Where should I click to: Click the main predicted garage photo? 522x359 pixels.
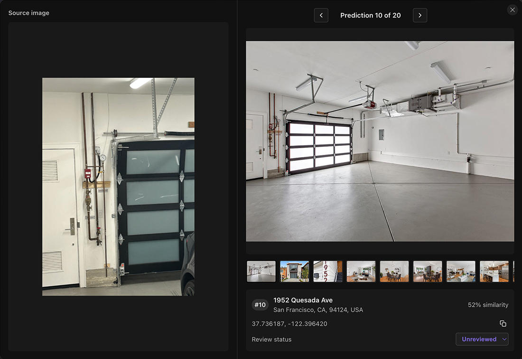(380, 141)
